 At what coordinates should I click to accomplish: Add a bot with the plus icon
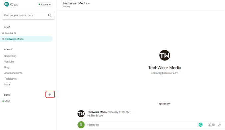click(50, 95)
